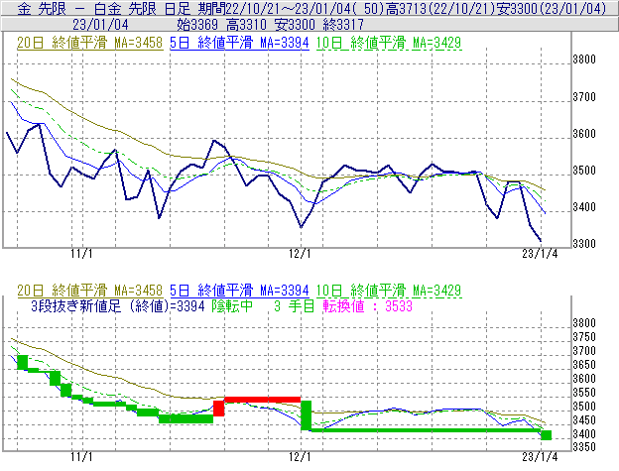Click the 23/1/4 date label under the lower chart

(540, 457)
